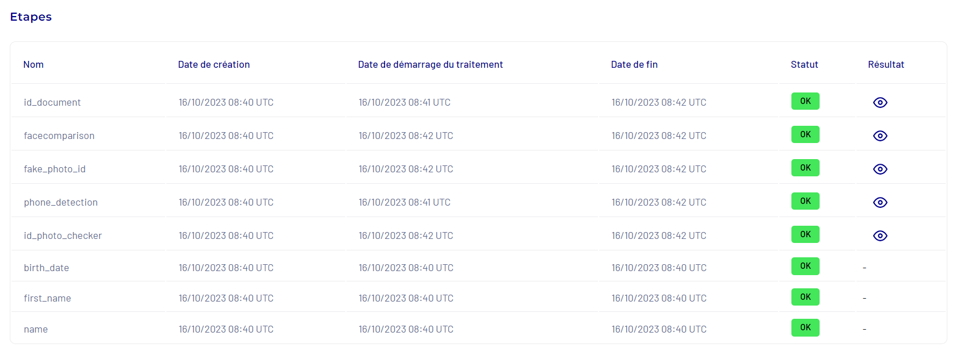View result for id_document step
956x363 pixels.
pos(879,102)
